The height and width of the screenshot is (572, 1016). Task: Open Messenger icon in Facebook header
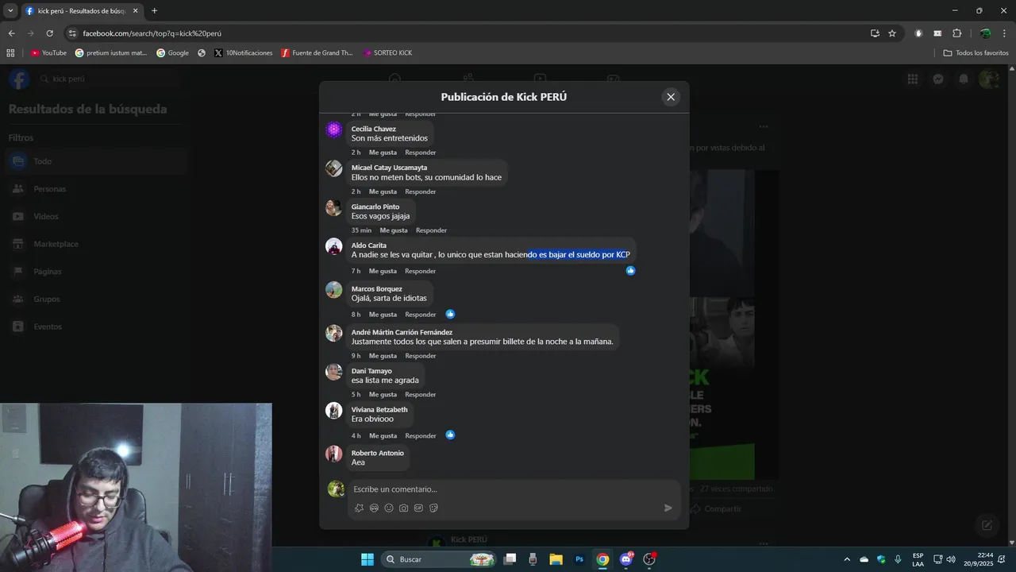click(938, 79)
